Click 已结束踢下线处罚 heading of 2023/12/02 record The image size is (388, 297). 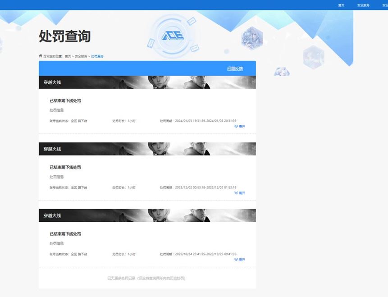[x=65, y=167]
